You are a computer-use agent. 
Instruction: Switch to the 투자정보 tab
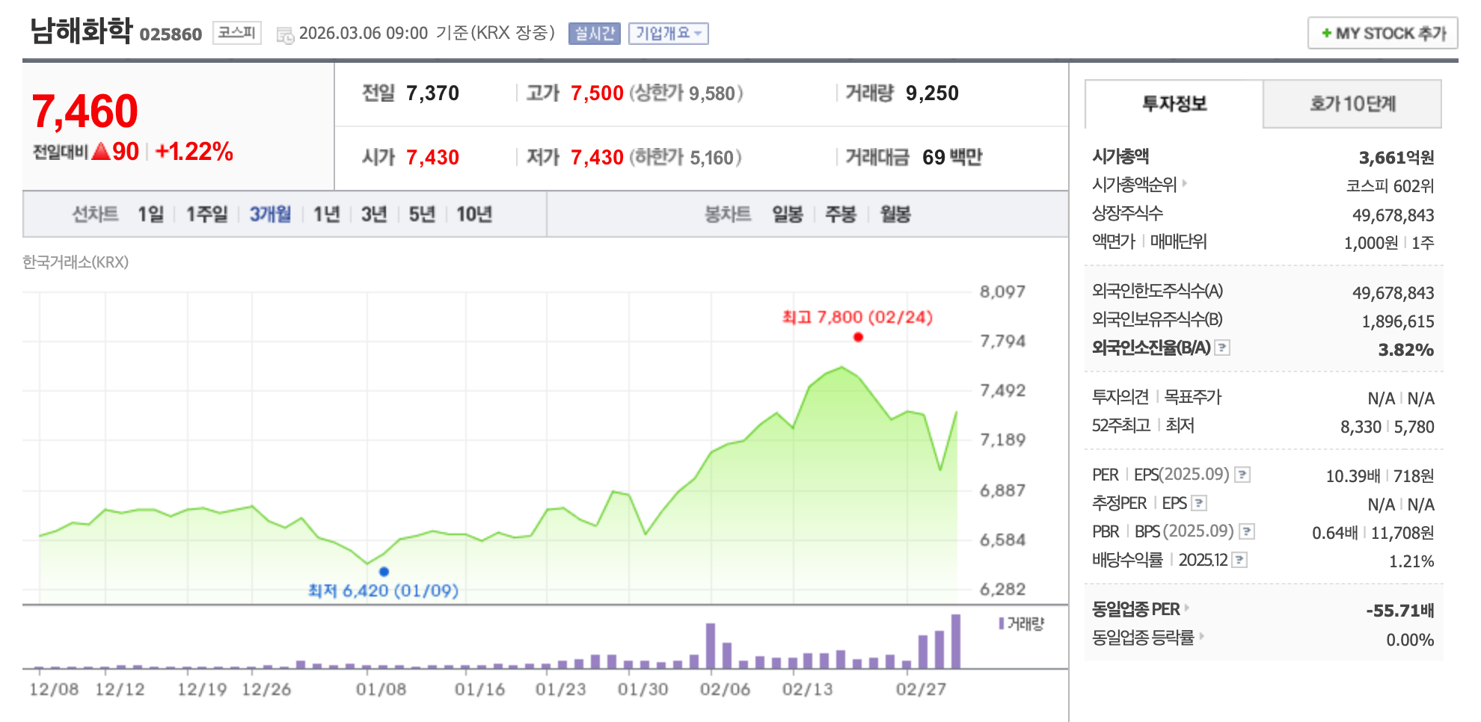(x=1174, y=104)
